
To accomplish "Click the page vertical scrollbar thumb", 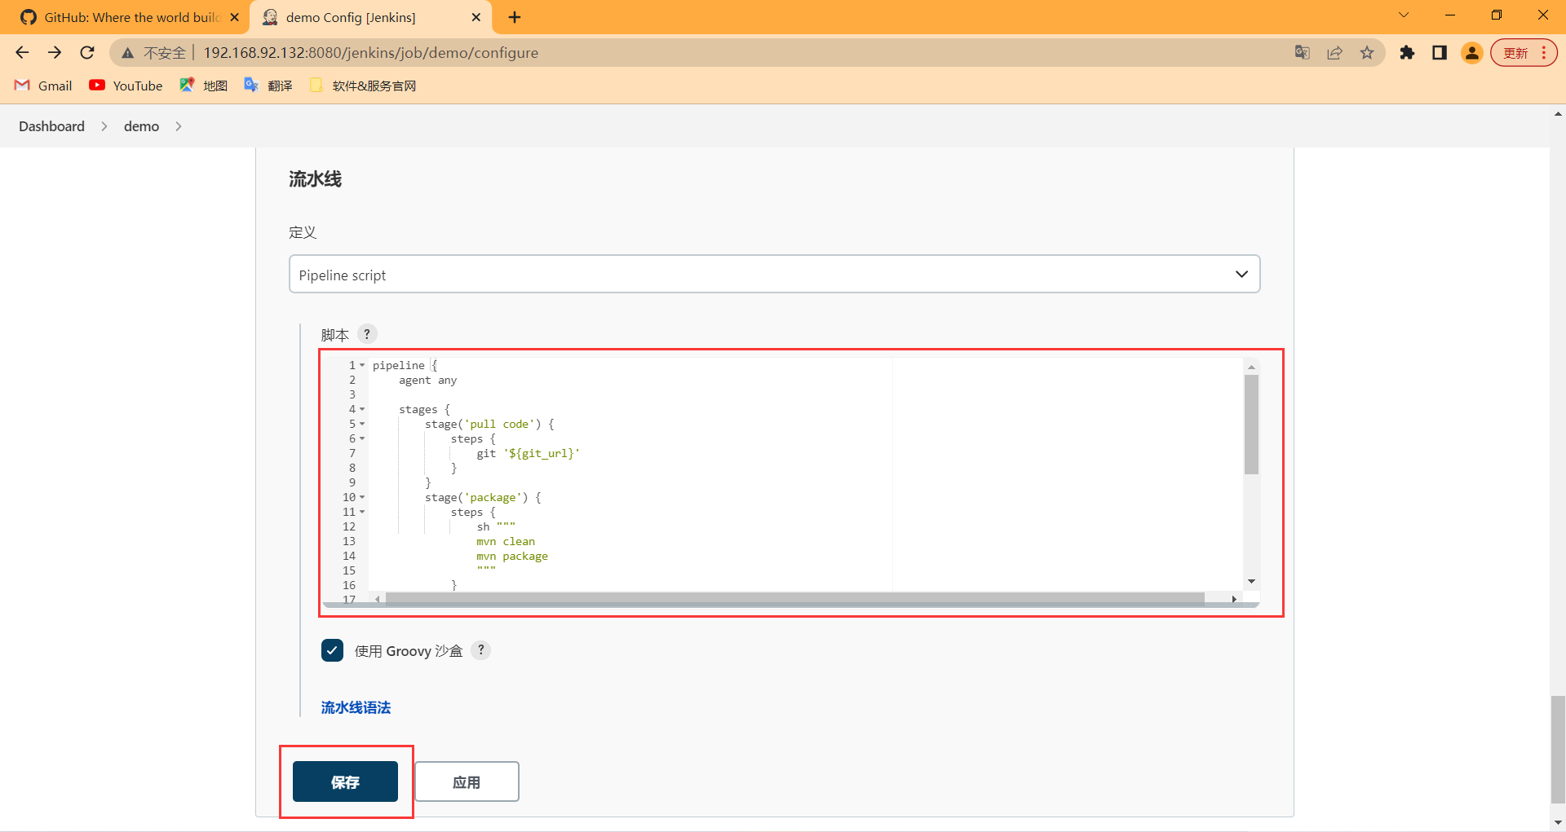I will click(1558, 749).
